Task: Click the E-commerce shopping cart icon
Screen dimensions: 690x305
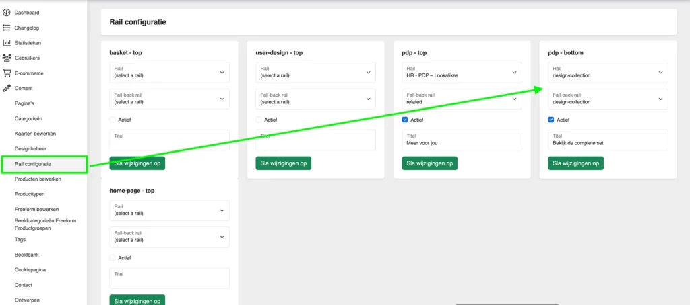Action: coord(7,73)
